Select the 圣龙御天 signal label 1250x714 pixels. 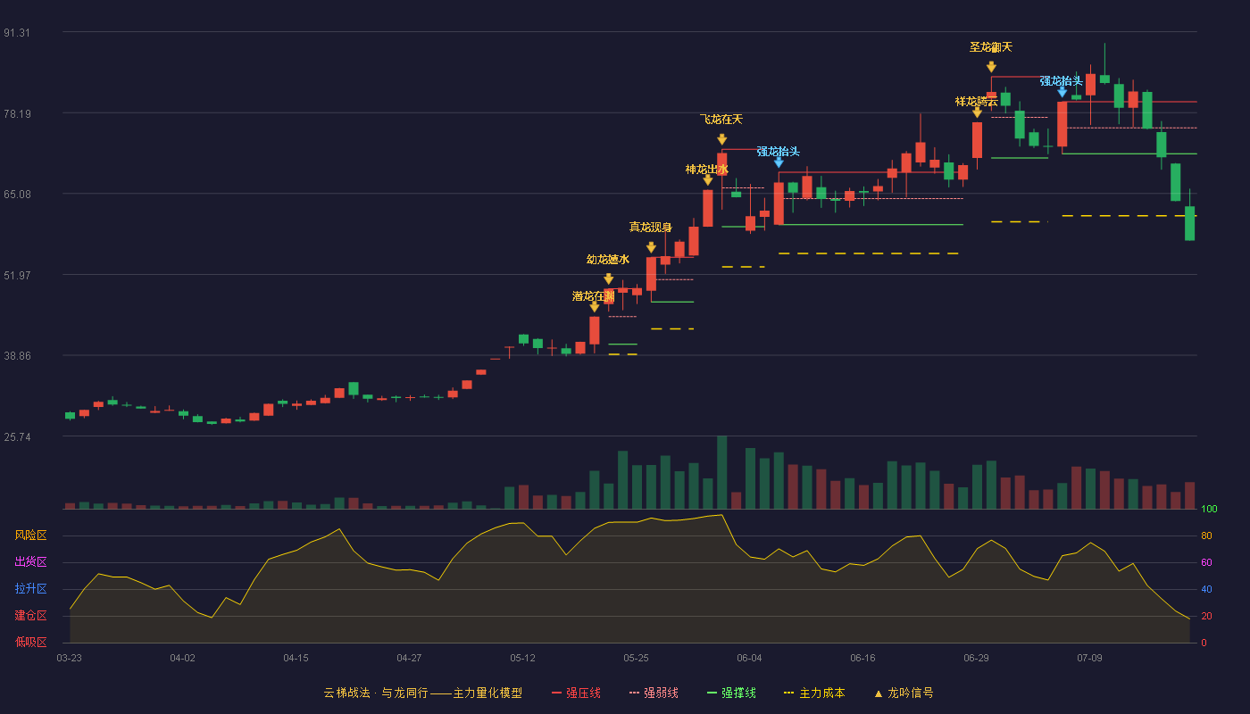(x=991, y=47)
